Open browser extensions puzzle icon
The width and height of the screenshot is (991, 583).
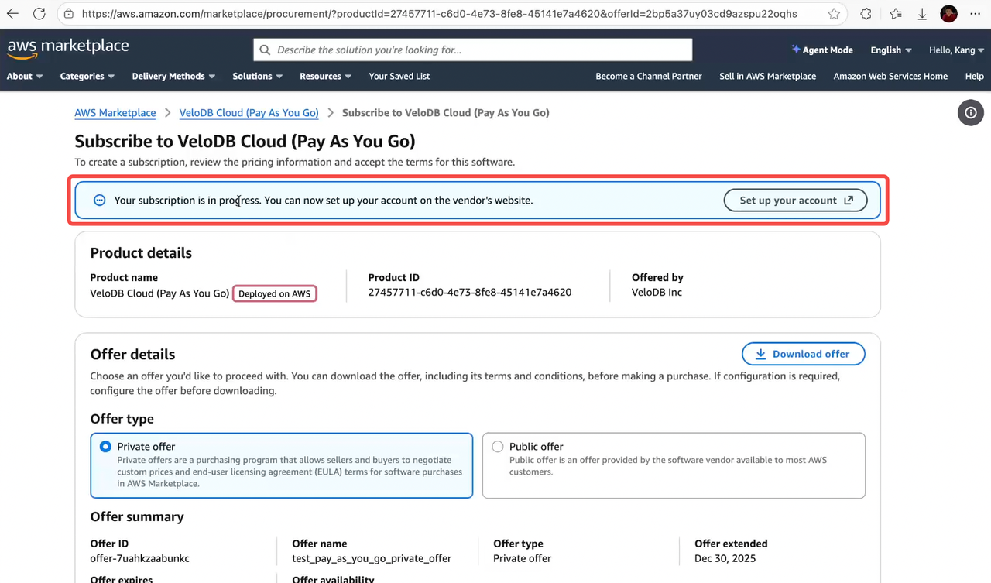click(x=866, y=14)
